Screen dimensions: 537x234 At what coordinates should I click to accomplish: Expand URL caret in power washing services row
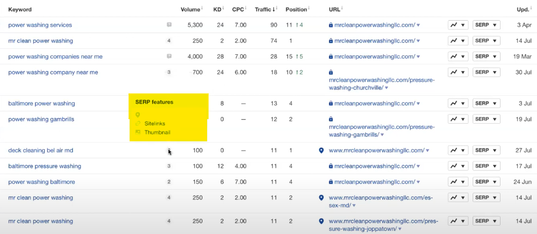click(x=419, y=25)
